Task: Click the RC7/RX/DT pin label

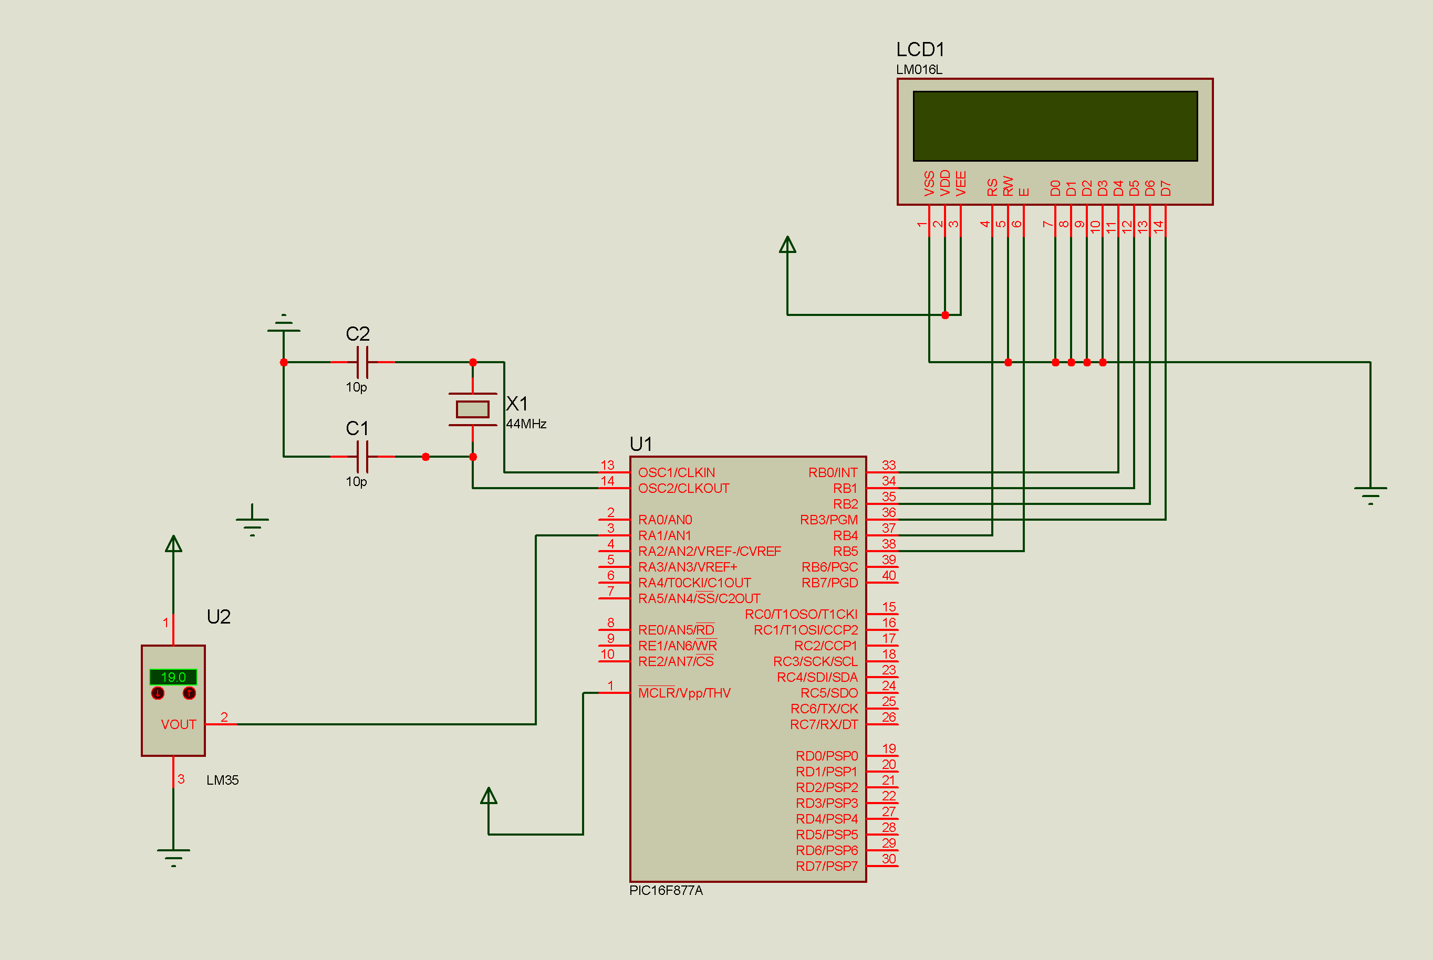Action: pos(824,725)
